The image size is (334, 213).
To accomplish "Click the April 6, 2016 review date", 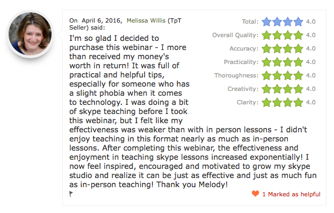I will (x=102, y=20).
